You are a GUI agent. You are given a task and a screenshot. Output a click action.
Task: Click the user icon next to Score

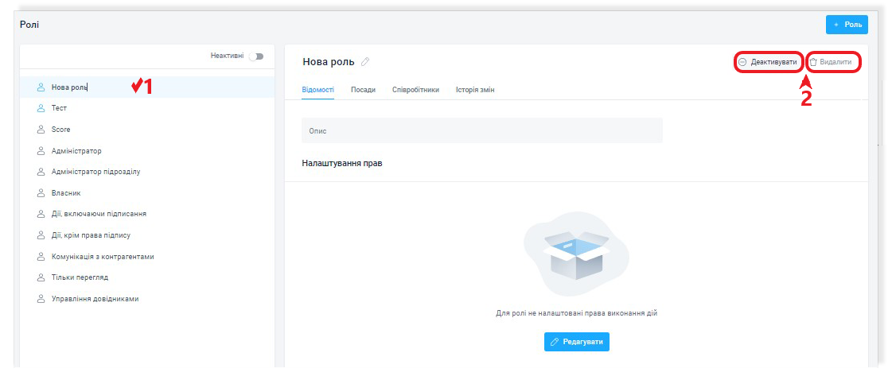click(41, 130)
